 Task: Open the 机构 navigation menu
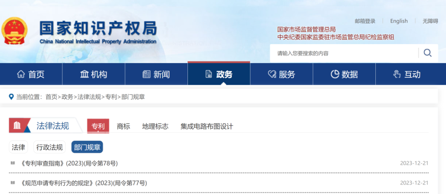tap(94, 74)
